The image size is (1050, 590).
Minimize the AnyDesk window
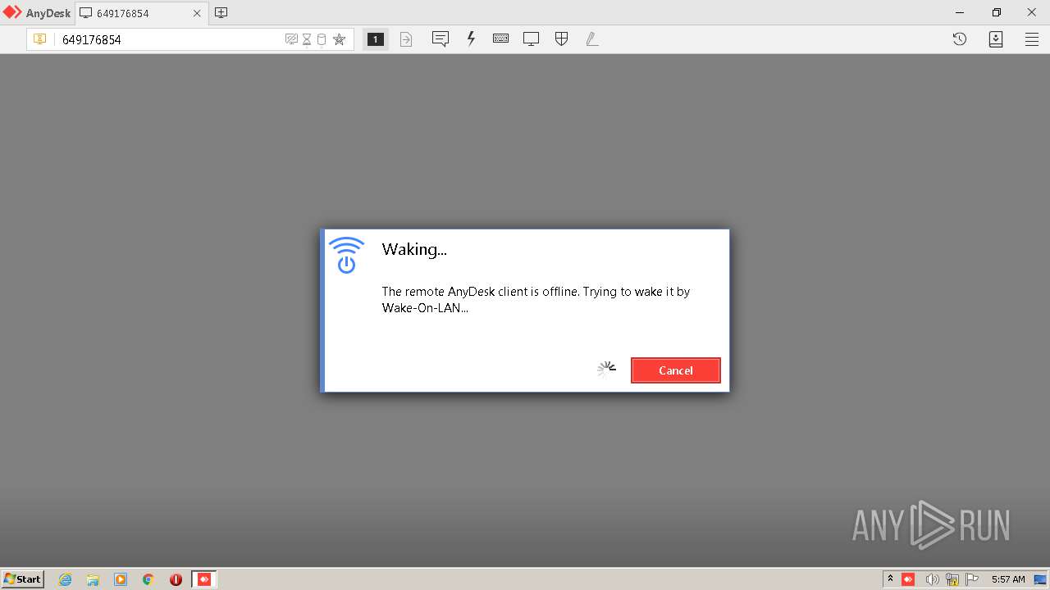960,12
